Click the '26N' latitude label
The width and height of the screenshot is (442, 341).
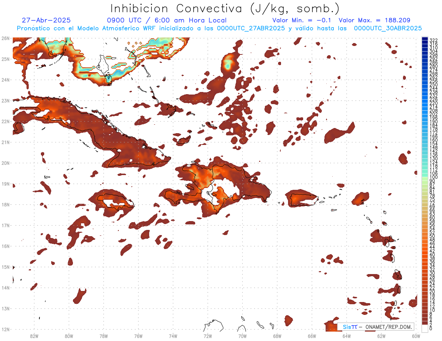pos(5,38)
